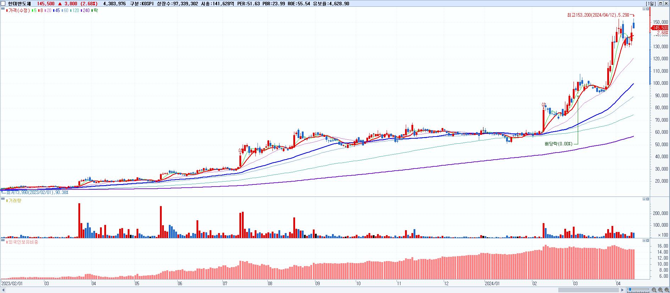
Task: Select the 45-day moving average legend
Action: 57,11
